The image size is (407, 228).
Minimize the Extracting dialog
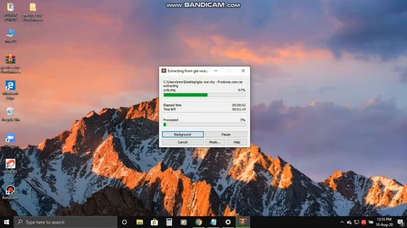(216, 70)
